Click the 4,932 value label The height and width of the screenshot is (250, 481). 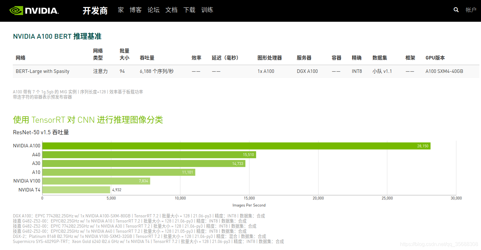coord(117,190)
